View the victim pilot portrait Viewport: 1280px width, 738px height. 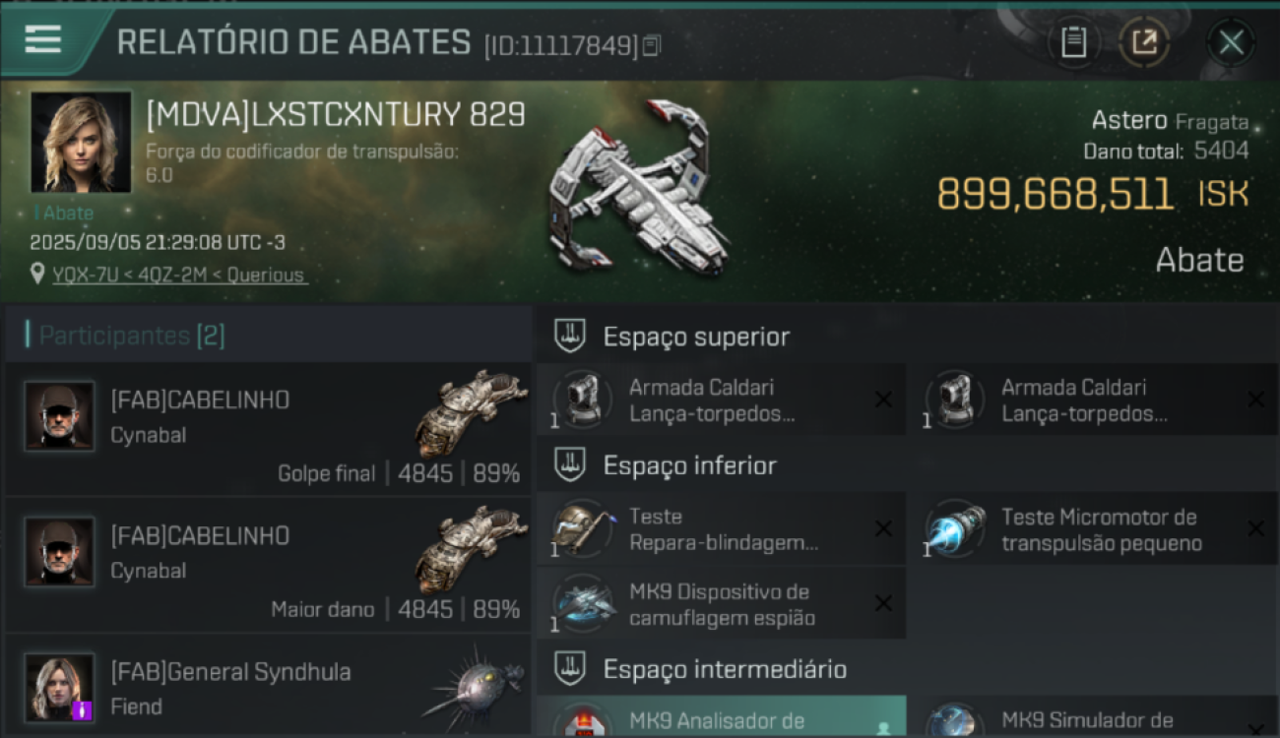coord(81,142)
